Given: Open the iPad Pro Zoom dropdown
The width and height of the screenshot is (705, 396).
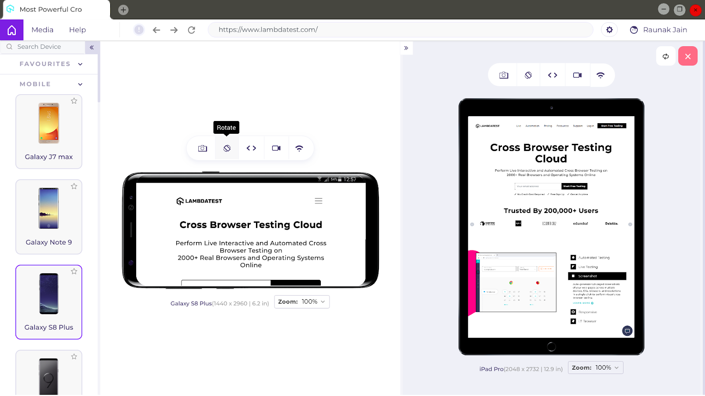Looking at the screenshot, I should coord(596,368).
